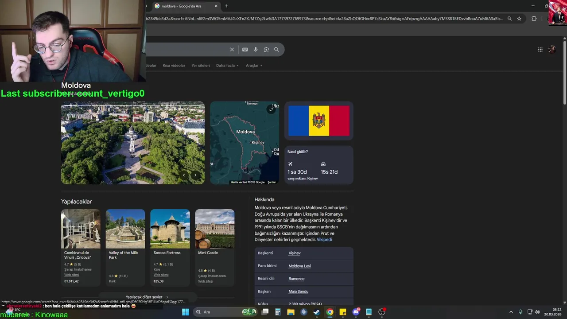The width and height of the screenshot is (567, 319).
Task: Open Sticky Notes from the taskbar
Action: 342,312
